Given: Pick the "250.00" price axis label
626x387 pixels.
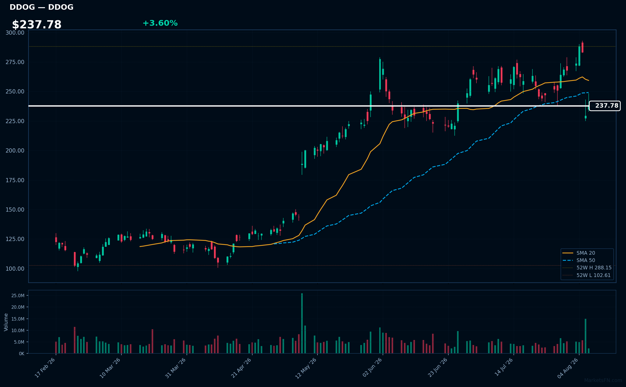Looking at the screenshot, I should (15, 92).
